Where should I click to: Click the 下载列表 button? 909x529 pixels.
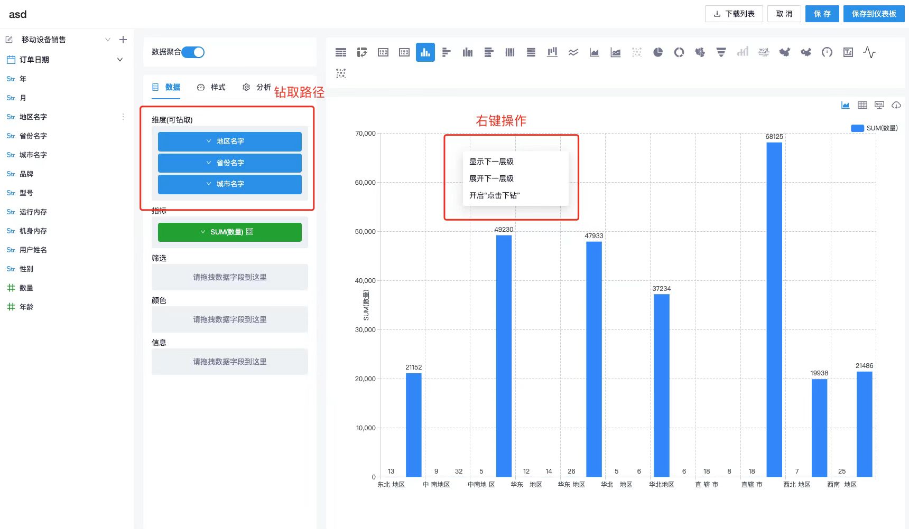734,14
